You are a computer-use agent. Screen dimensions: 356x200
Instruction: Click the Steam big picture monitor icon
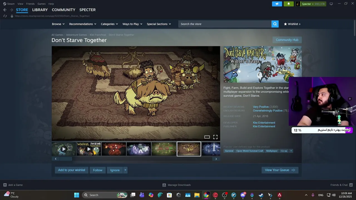pyautogui.click(x=331, y=4)
